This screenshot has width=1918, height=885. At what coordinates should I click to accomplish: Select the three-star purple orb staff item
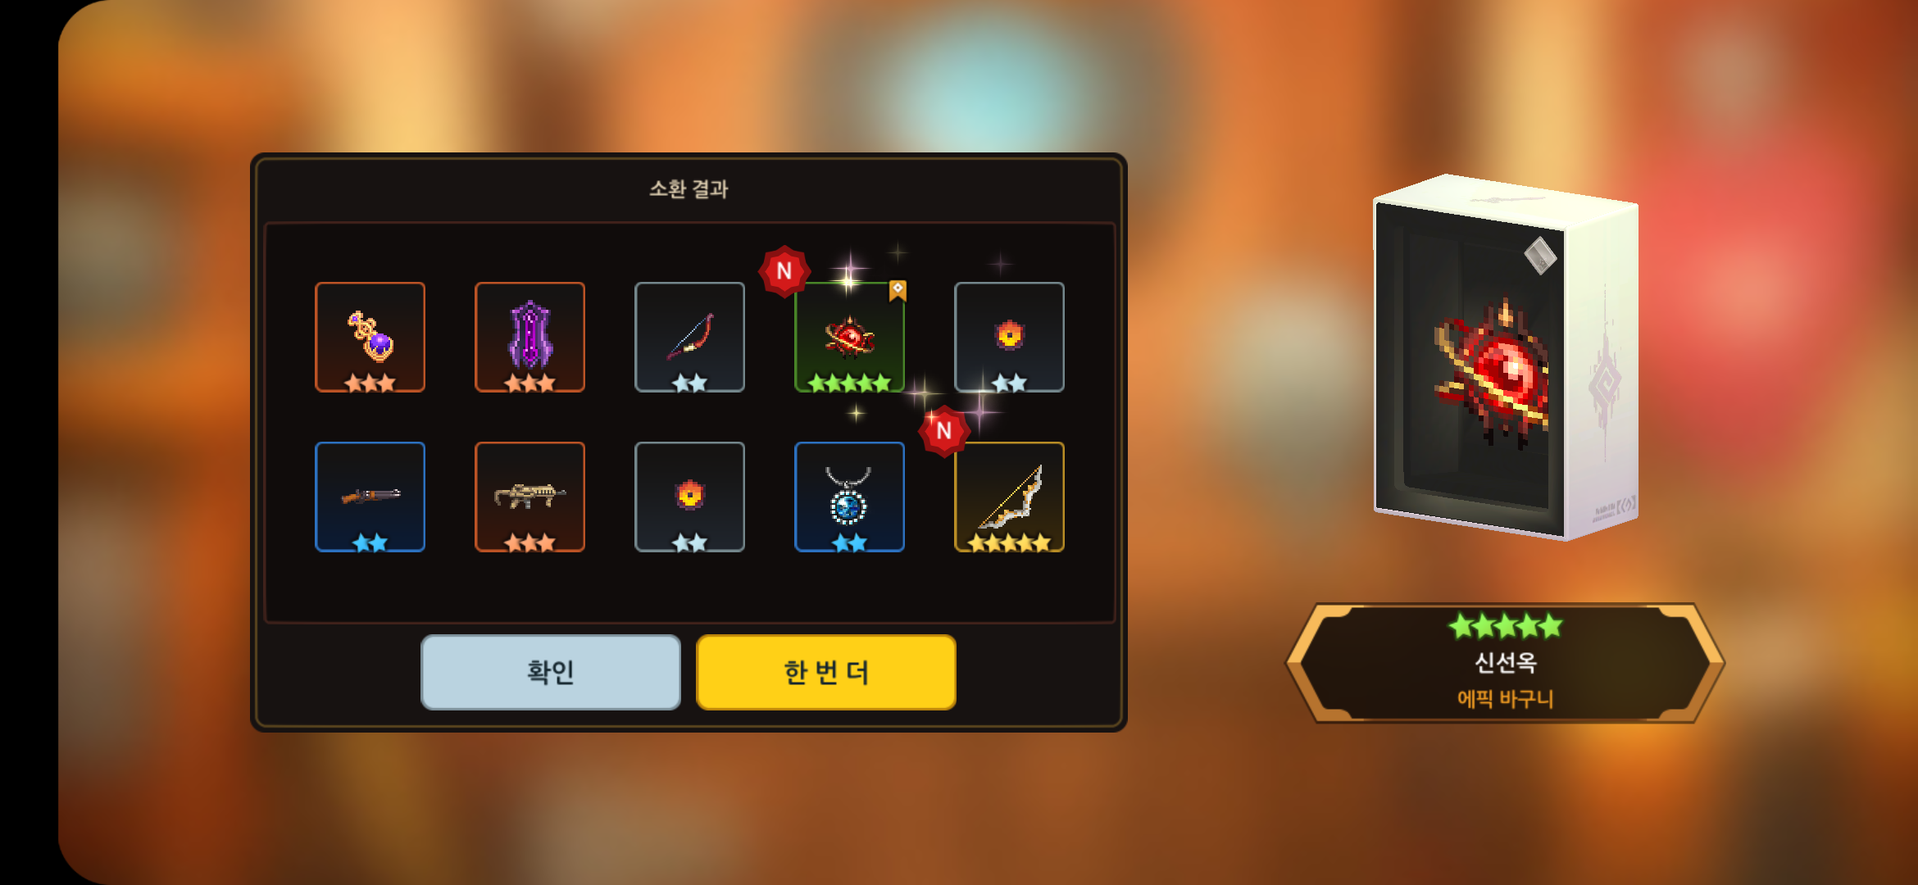pos(370,337)
